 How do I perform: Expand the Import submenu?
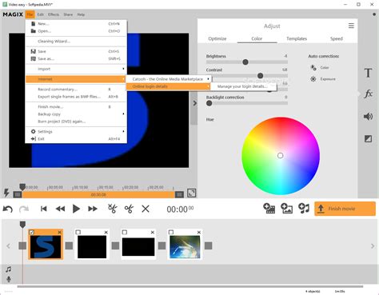click(76, 69)
